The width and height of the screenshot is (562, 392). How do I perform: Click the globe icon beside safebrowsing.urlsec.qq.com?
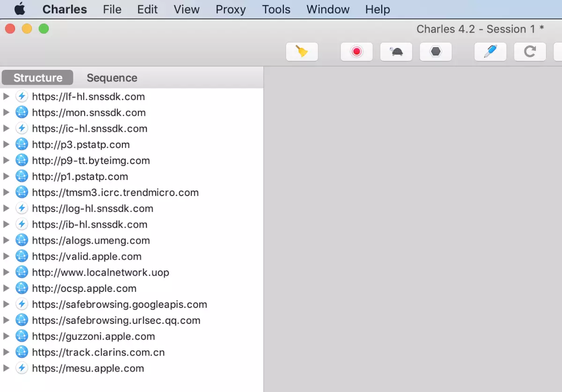point(22,320)
